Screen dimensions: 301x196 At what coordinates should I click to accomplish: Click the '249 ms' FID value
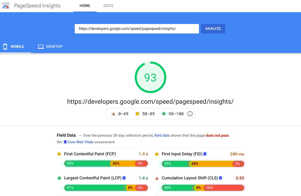click(x=237, y=154)
